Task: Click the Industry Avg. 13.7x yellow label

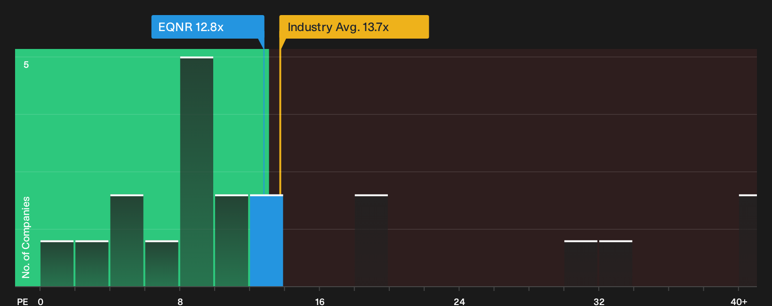Action: click(354, 27)
